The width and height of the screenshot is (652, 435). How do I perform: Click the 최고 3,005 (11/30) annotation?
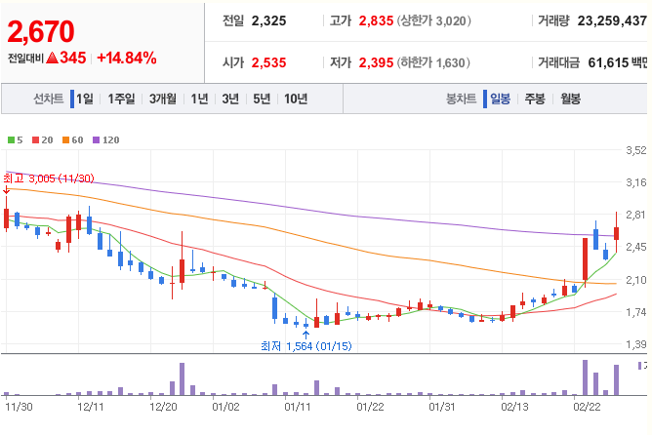click(49, 178)
